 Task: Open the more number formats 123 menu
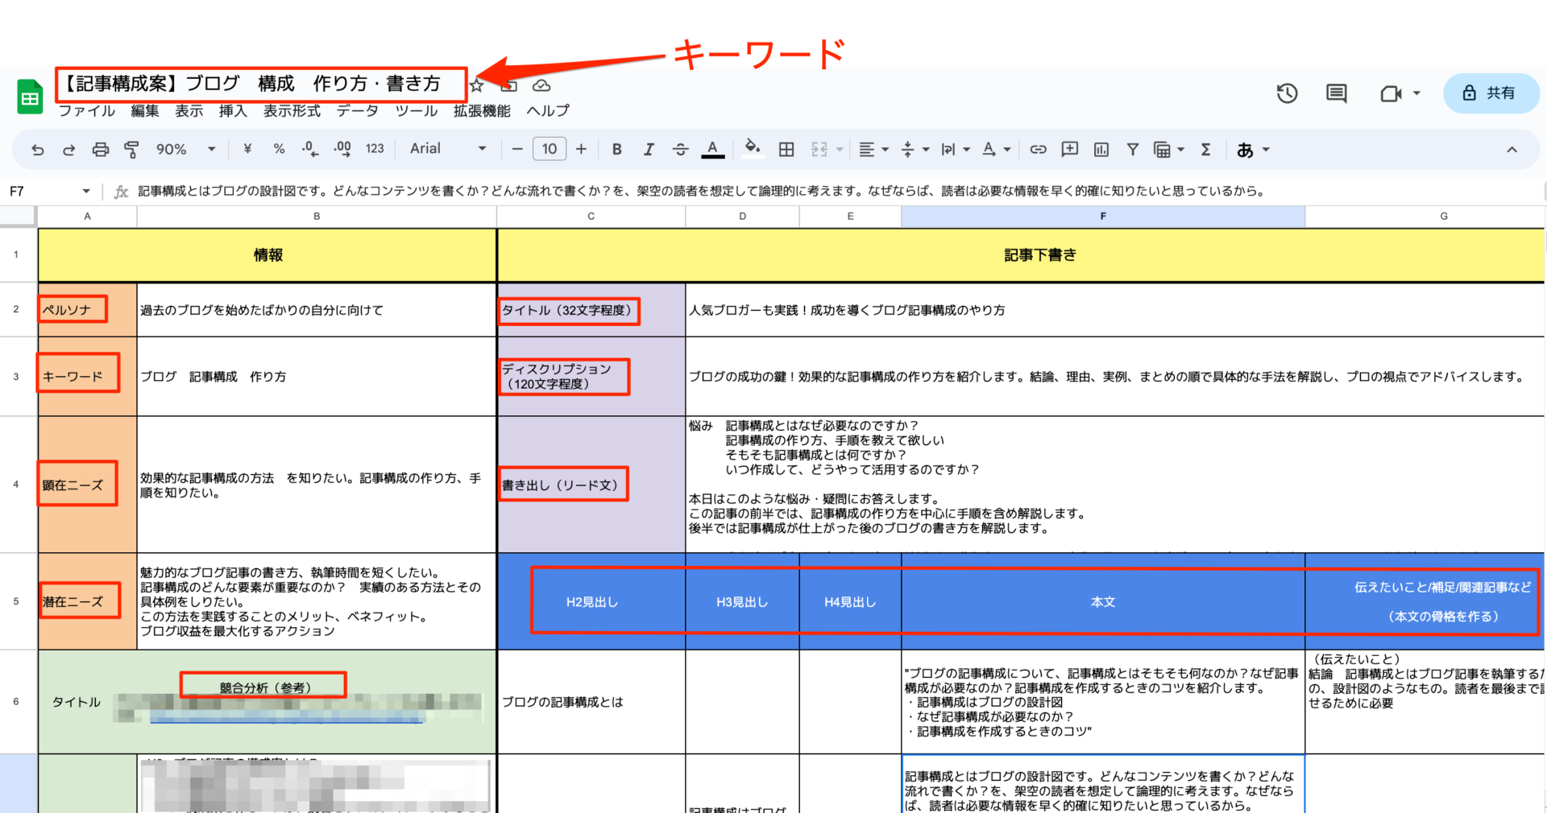(375, 149)
